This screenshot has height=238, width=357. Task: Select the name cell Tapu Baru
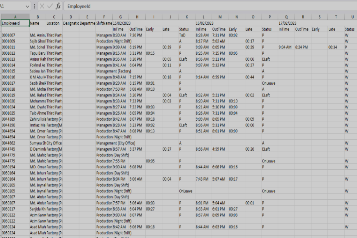pos(38,53)
